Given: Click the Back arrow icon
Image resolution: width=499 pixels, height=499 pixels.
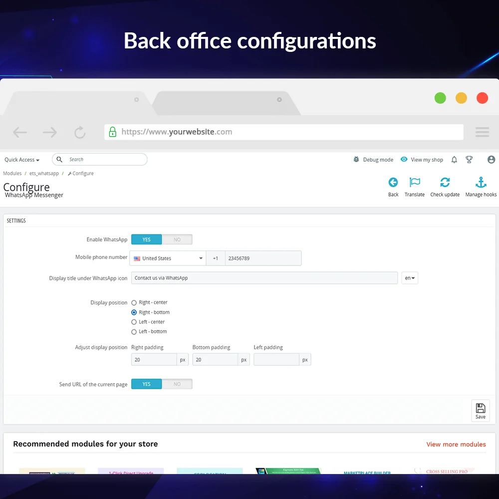Looking at the screenshot, I should (393, 183).
